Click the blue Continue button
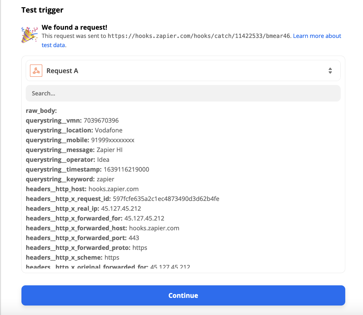363x315 pixels. click(x=183, y=295)
